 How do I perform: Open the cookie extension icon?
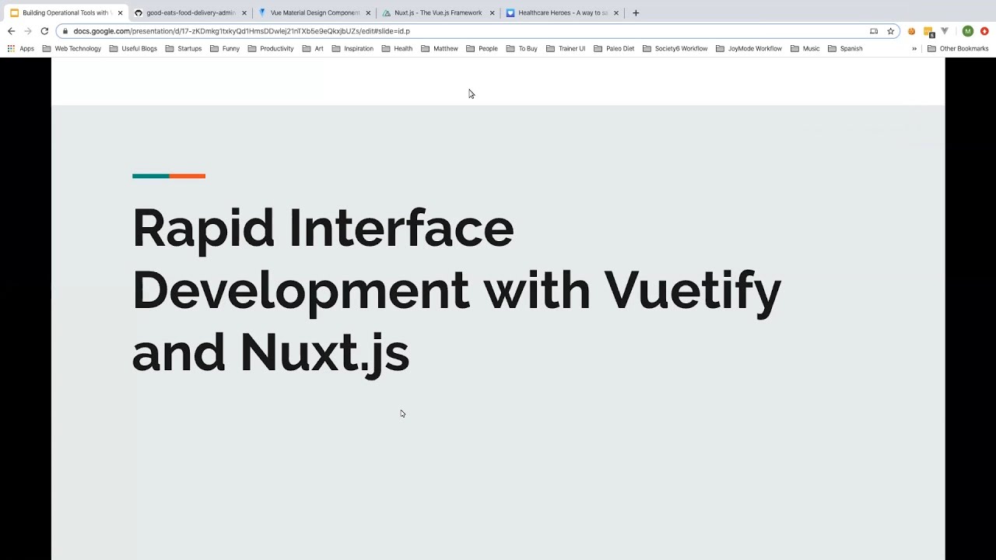click(x=911, y=31)
